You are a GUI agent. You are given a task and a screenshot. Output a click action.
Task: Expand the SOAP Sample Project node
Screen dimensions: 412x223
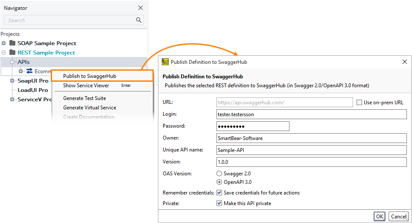(x=4, y=43)
